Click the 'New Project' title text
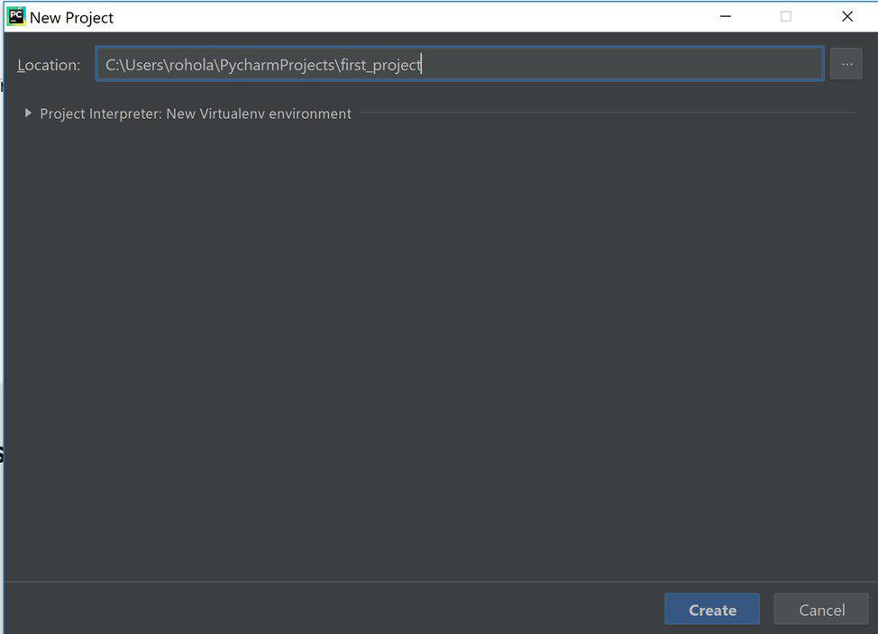The height and width of the screenshot is (634, 878). tap(72, 18)
